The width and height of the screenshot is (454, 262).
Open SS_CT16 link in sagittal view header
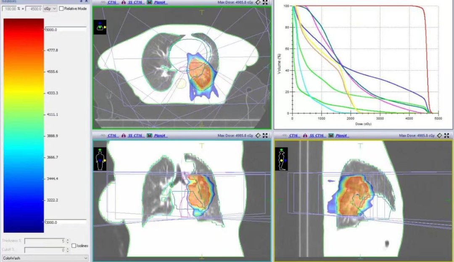click(317, 135)
